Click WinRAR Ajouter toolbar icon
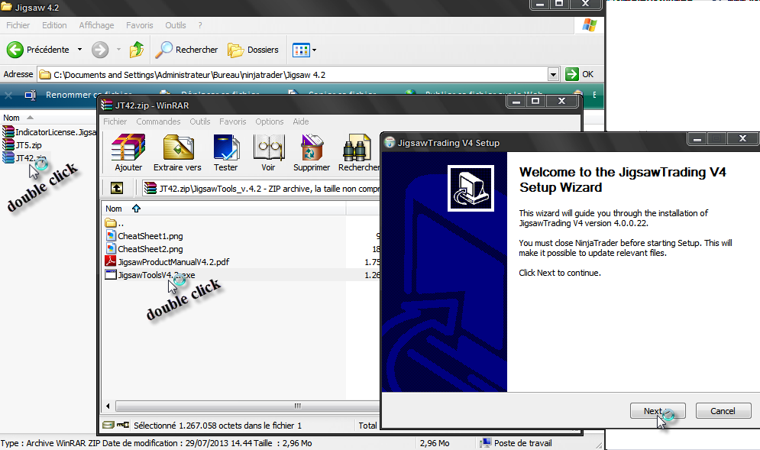The image size is (760, 450). point(128,147)
